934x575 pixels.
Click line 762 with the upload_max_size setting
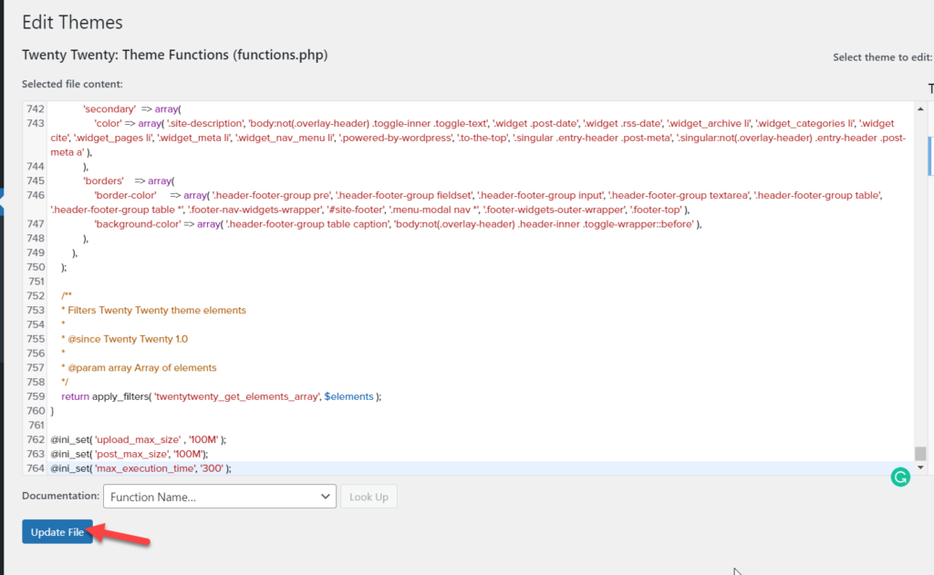139,440
